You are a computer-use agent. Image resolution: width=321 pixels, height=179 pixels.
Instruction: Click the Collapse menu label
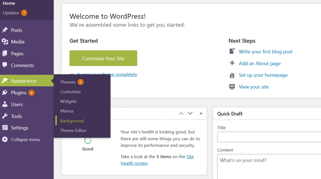pos(26,140)
